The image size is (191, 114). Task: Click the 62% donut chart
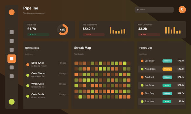click(x=63, y=30)
